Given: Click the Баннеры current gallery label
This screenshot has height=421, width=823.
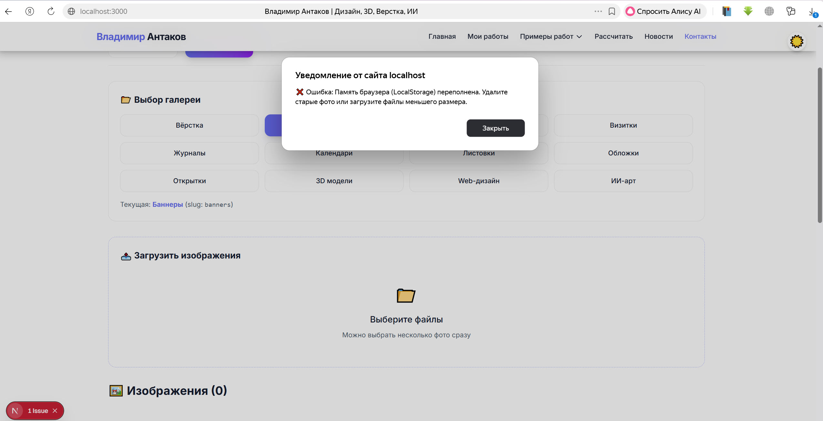Looking at the screenshot, I should (x=168, y=205).
